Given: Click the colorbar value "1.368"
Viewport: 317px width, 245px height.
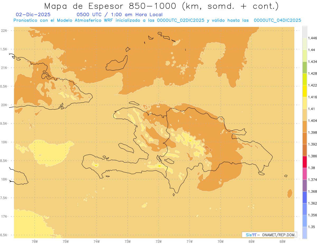Looking at the screenshot, I should tap(312, 191).
